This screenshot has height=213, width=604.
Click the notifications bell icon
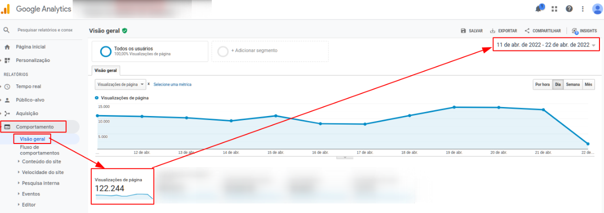[539, 9]
